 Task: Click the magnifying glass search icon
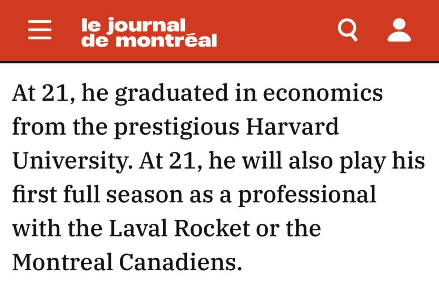[347, 30]
